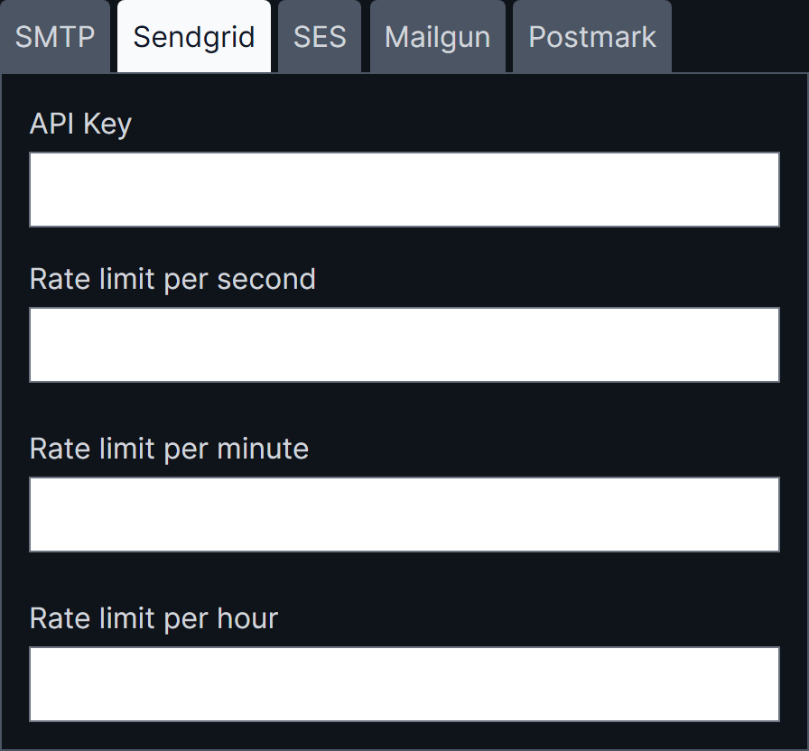This screenshot has width=809, height=751.
Task: View Amazon SES provider configuration
Action: tap(320, 37)
